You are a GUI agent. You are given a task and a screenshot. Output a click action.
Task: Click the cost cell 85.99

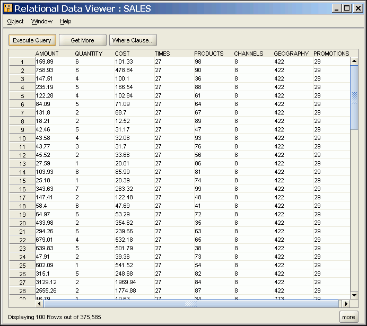pos(135,172)
